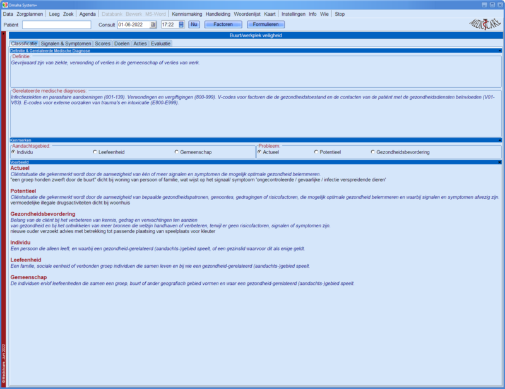Set the time with the Nu button

click(194, 25)
